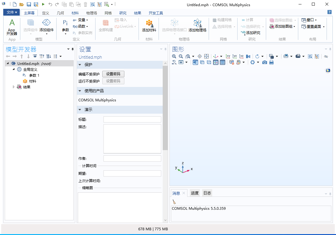Click 添加研究 in the ribbon
This screenshot has width=336, height=235.
point(251,33)
